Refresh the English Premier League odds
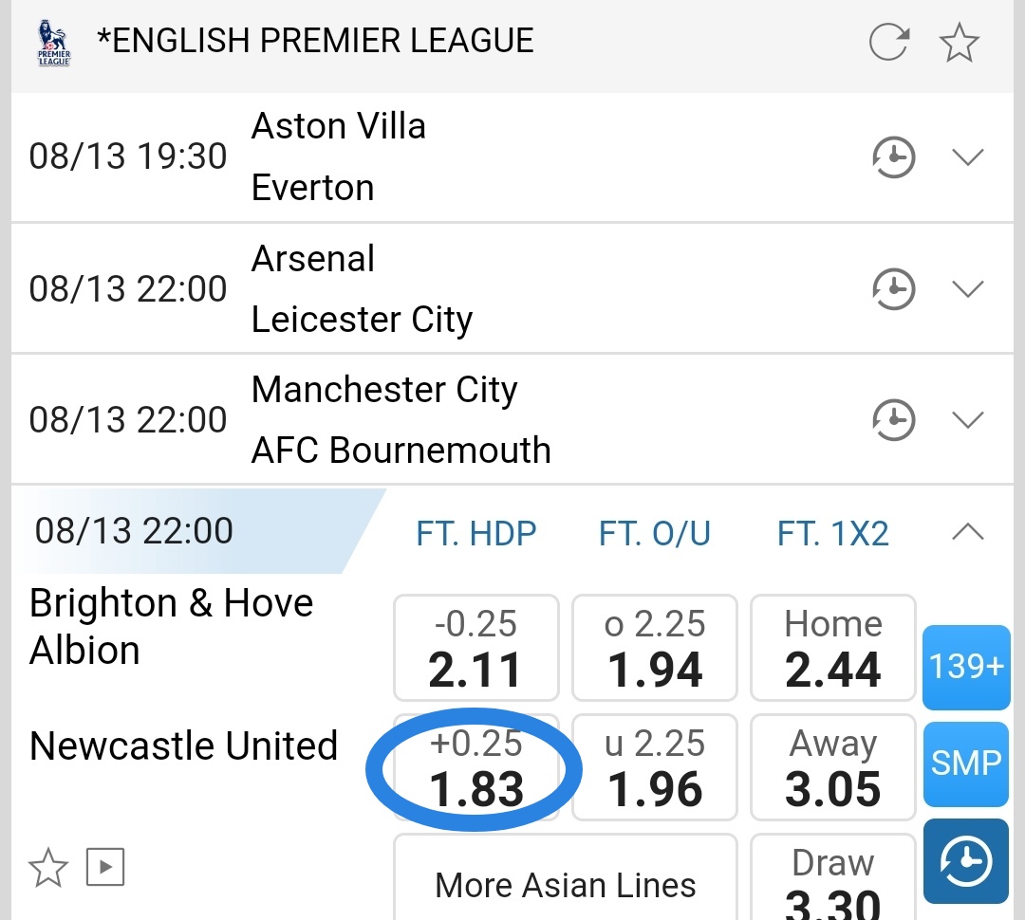Image resolution: width=1025 pixels, height=920 pixels. [x=889, y=43]
